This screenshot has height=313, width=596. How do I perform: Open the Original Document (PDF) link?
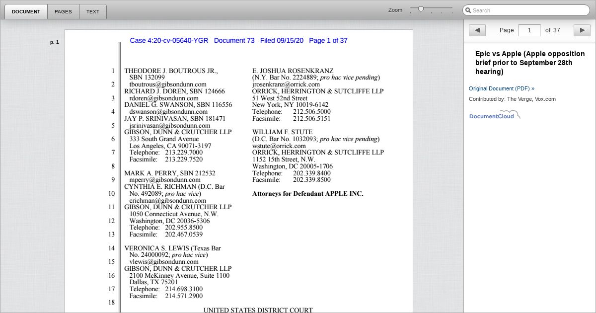[x=502, y=88]
